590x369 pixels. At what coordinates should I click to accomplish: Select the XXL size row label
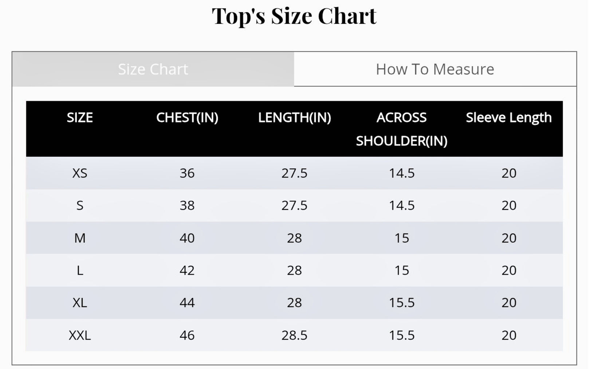click(80, 335)
